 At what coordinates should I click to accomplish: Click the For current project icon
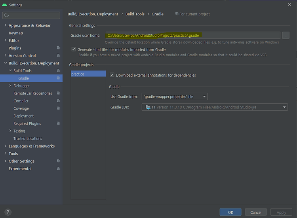click(x=177, y=14)
